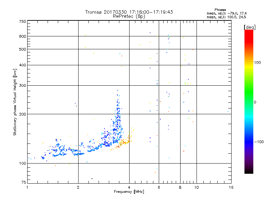
Task: Click the phase colorbar gradient
Action: (x=249, y=101)
